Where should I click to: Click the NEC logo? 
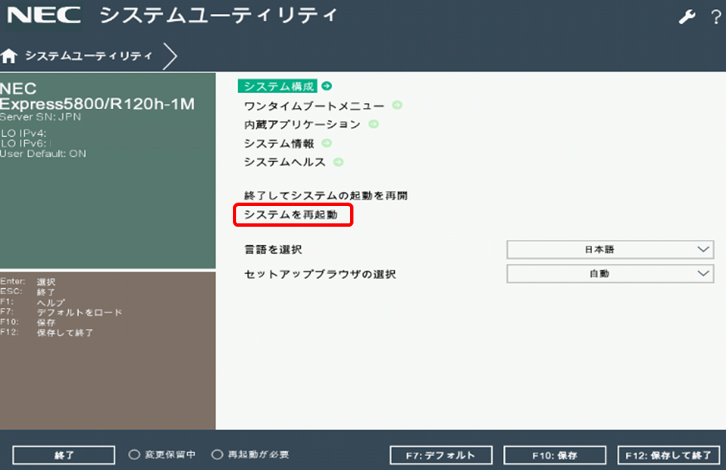pos(44,16)
